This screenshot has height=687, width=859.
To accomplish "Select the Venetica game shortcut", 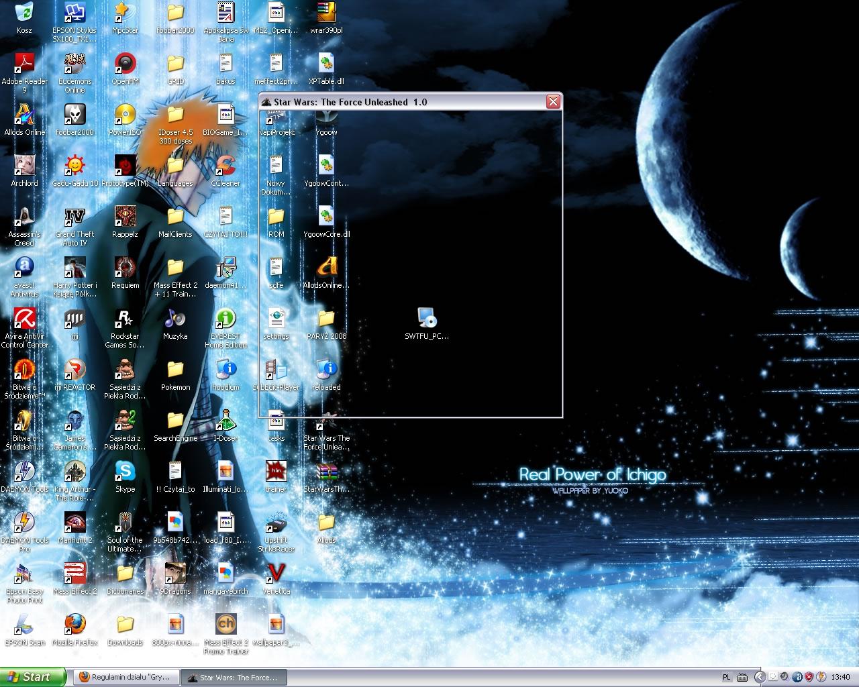I will point(276,579).
